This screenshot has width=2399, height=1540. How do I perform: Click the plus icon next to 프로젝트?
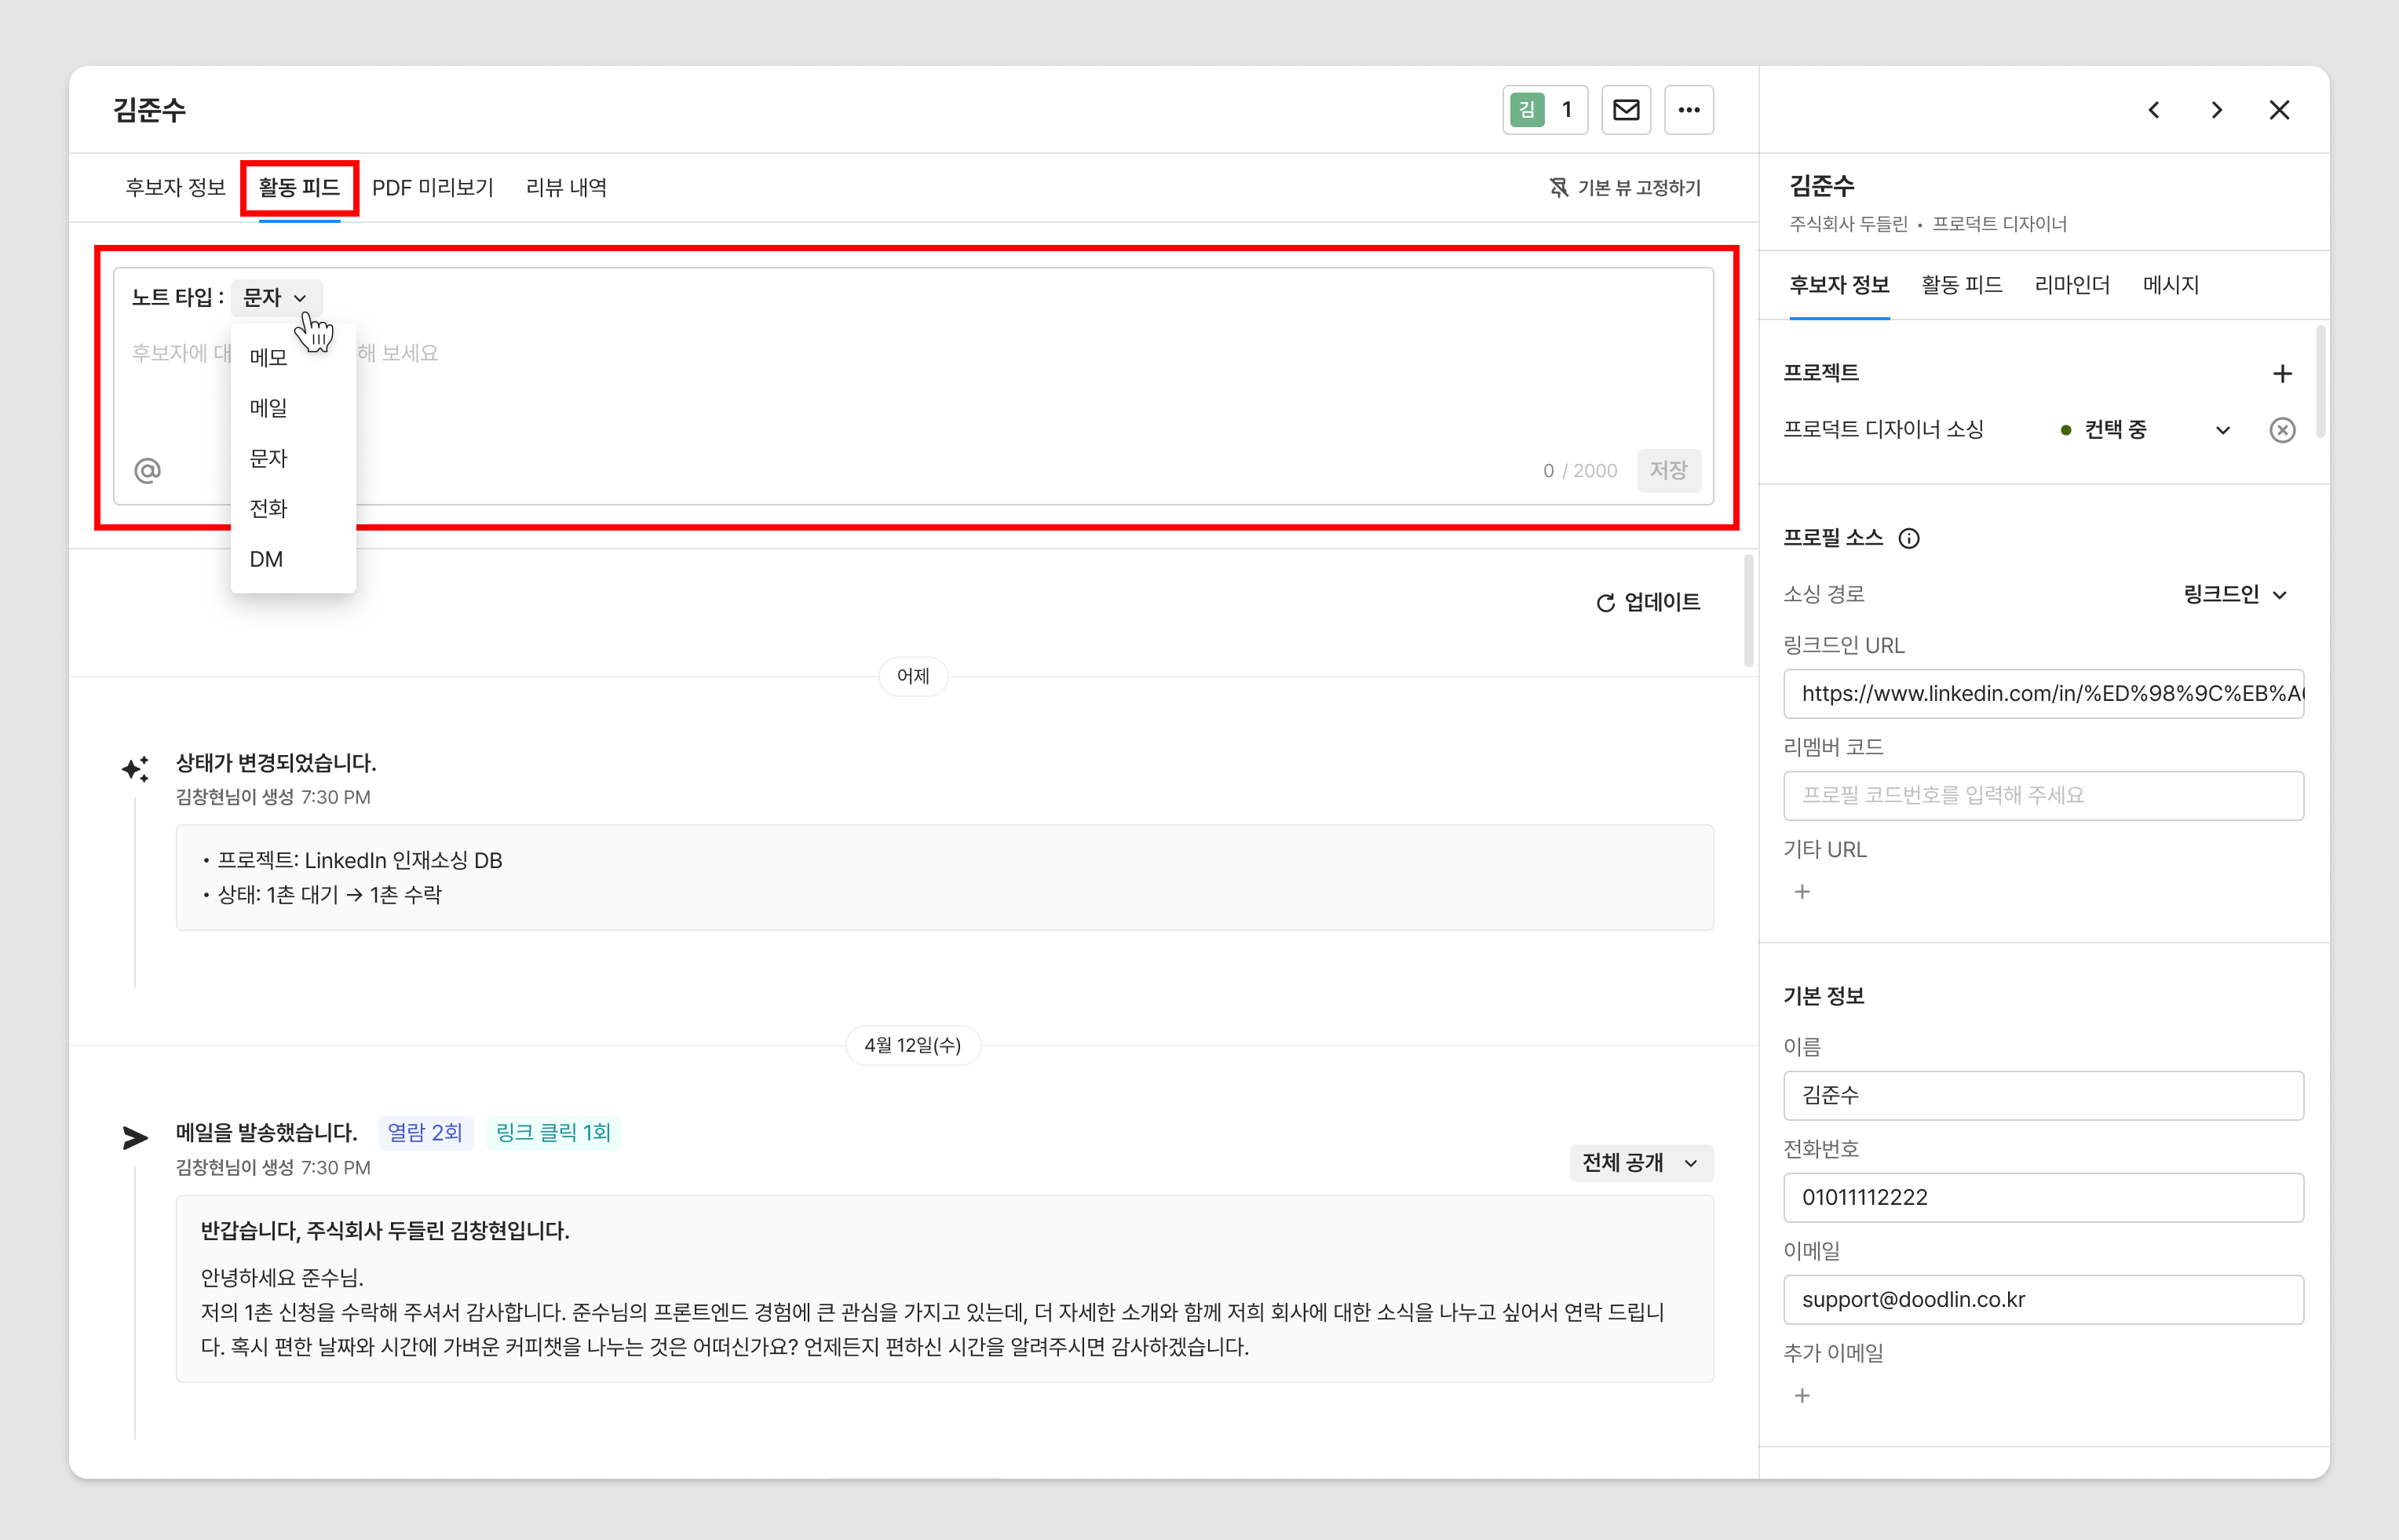pos(2281,374)
